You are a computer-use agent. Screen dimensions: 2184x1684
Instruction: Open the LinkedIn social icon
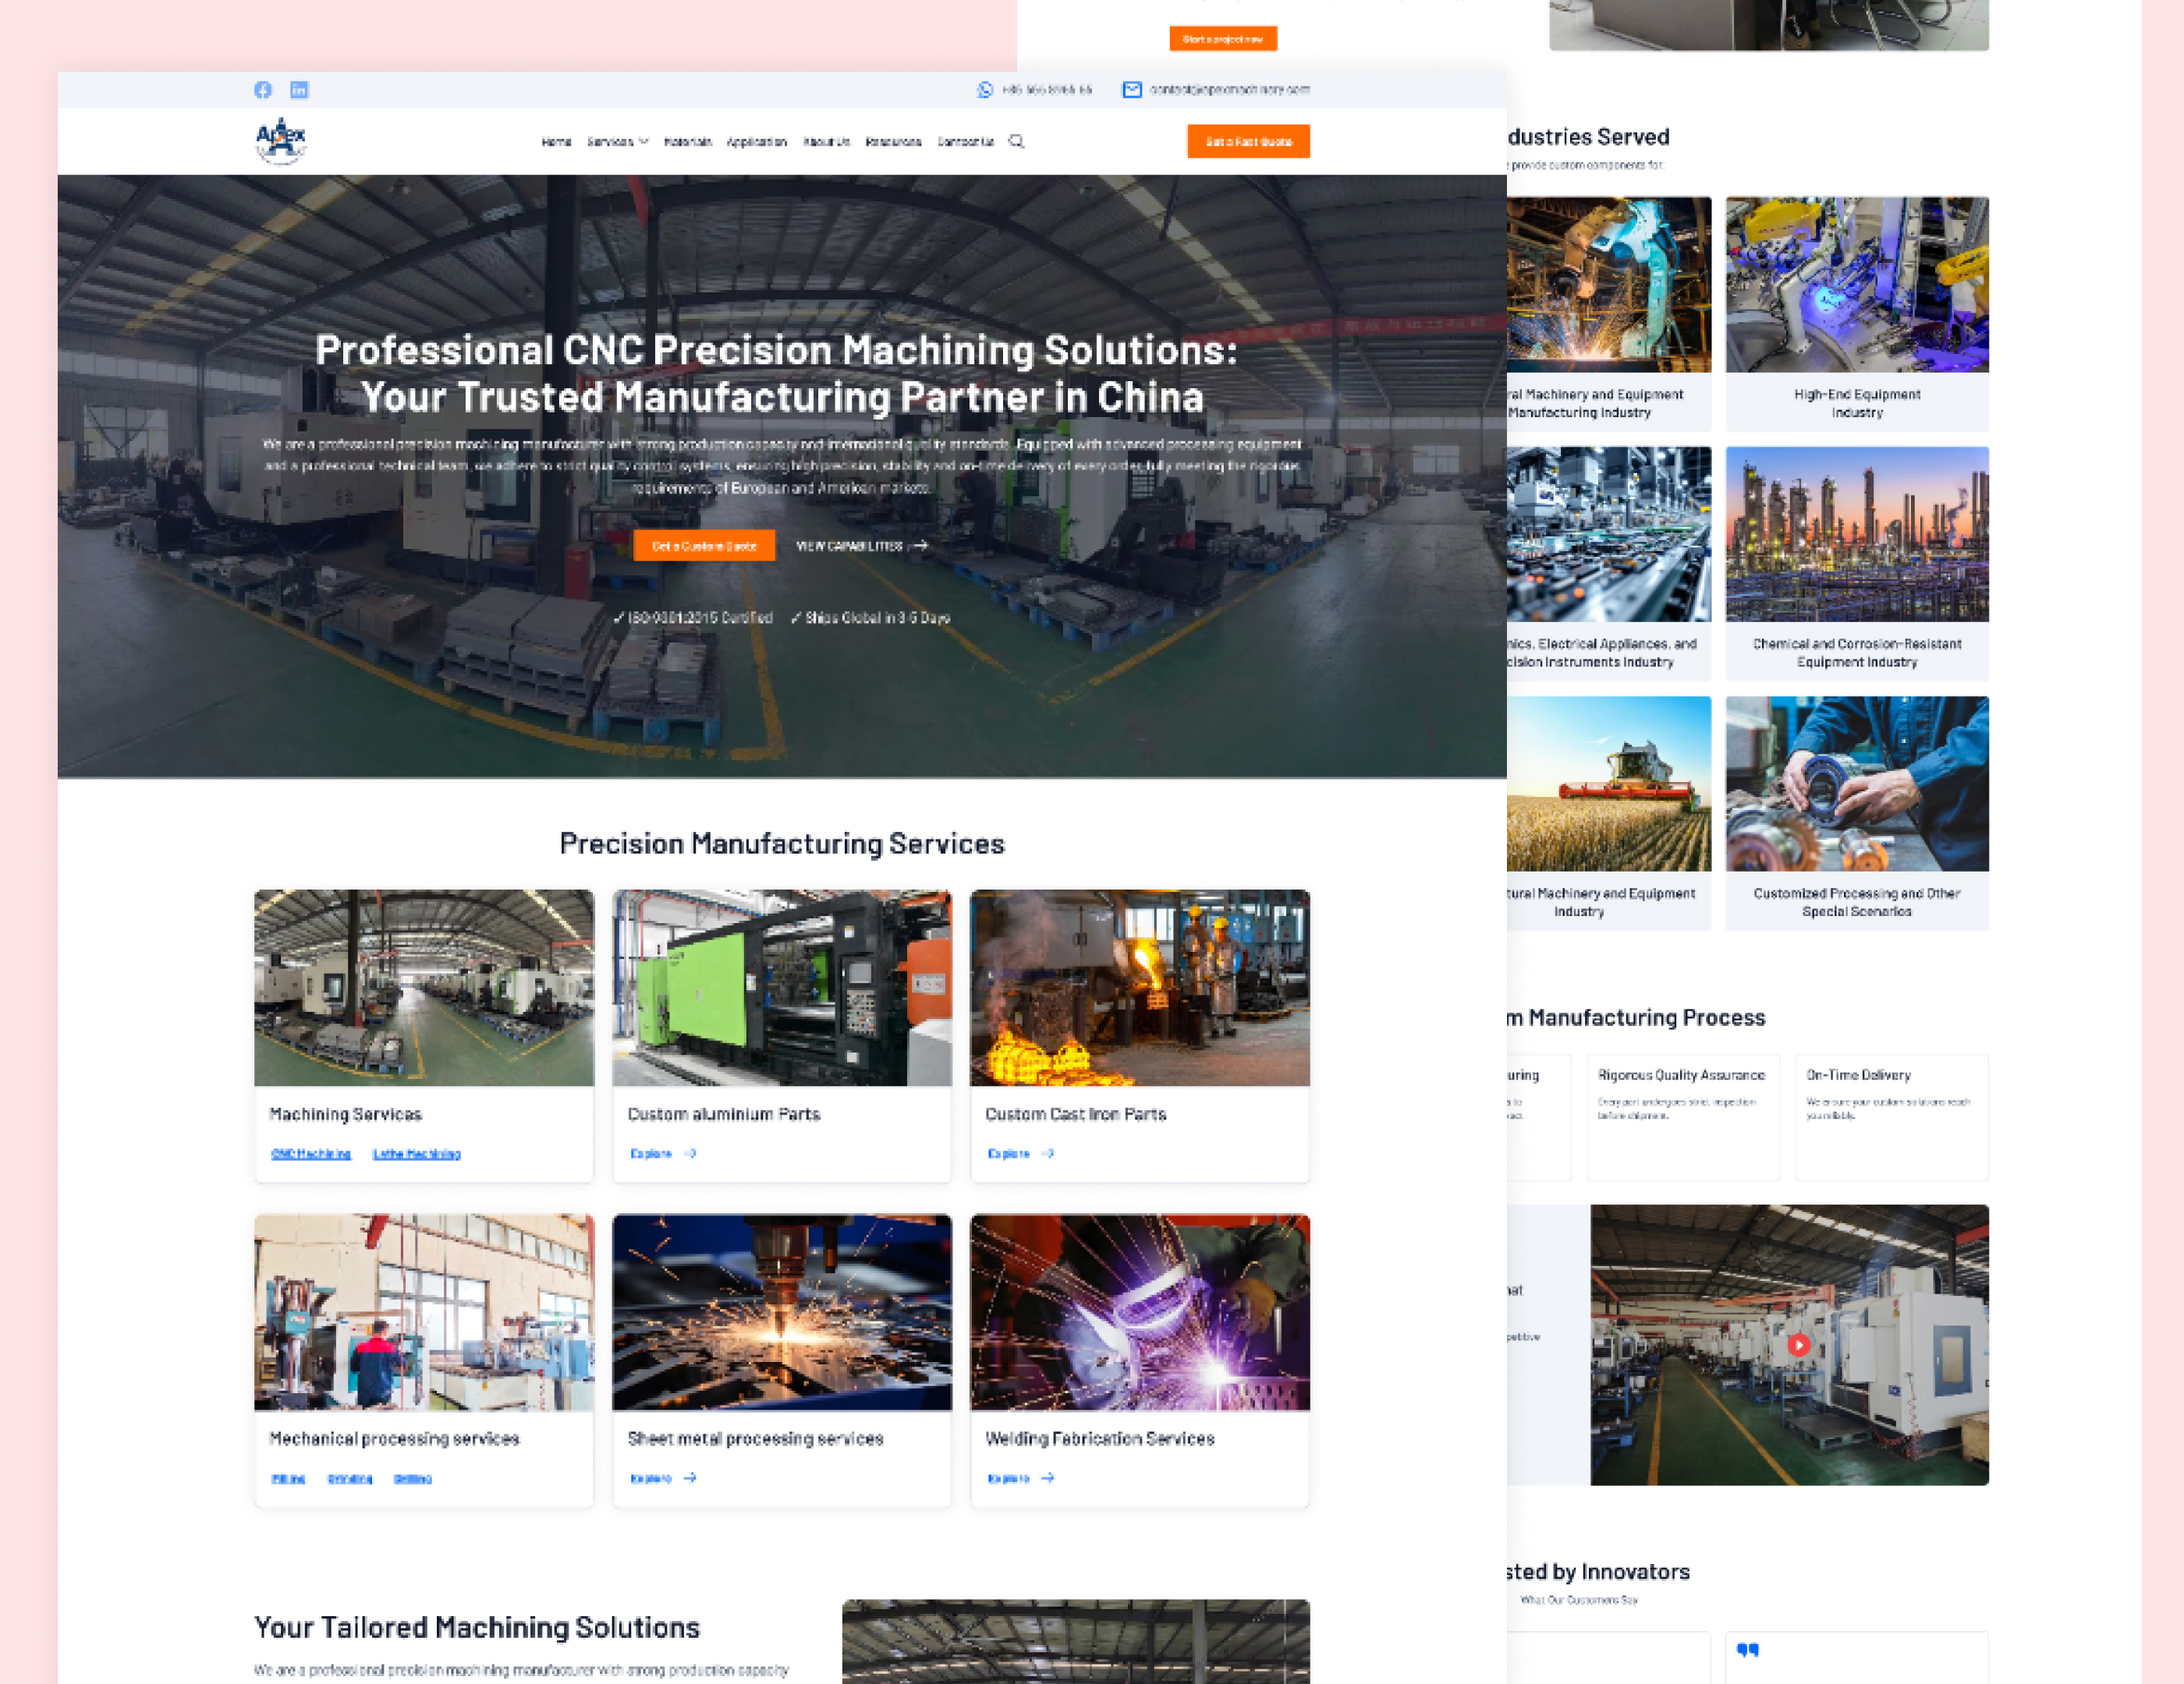(299, 90)
